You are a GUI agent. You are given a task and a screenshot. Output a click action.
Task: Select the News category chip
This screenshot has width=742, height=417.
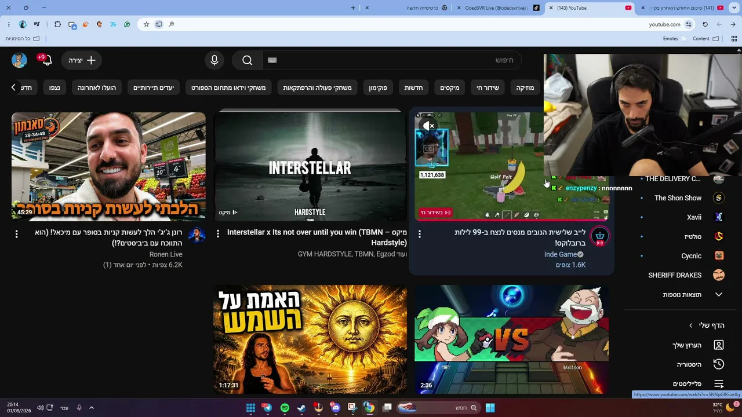coord(413,87)
